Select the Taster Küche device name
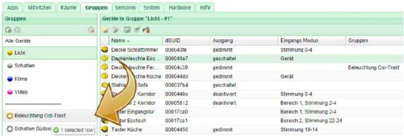The image size is (404, 136). [126, 129]
